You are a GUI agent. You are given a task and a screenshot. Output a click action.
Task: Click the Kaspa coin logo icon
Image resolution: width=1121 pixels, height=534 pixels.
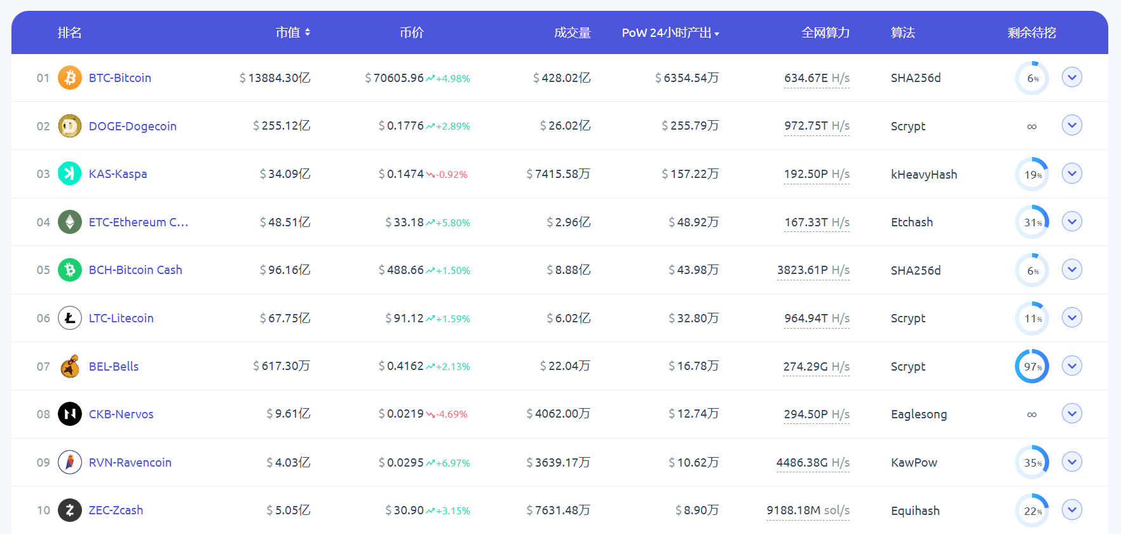[70, 174]
